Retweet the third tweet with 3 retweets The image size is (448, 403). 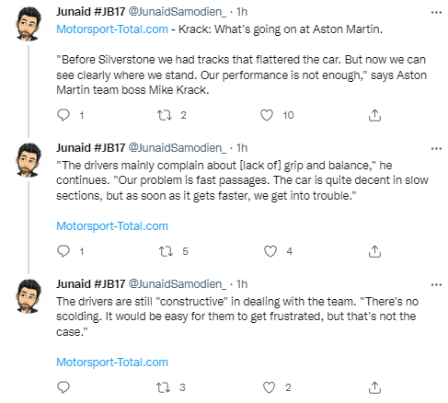tap(163, 387)
